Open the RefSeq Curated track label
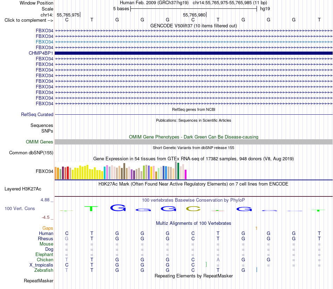333x289 pixels. tap(37, 115)
